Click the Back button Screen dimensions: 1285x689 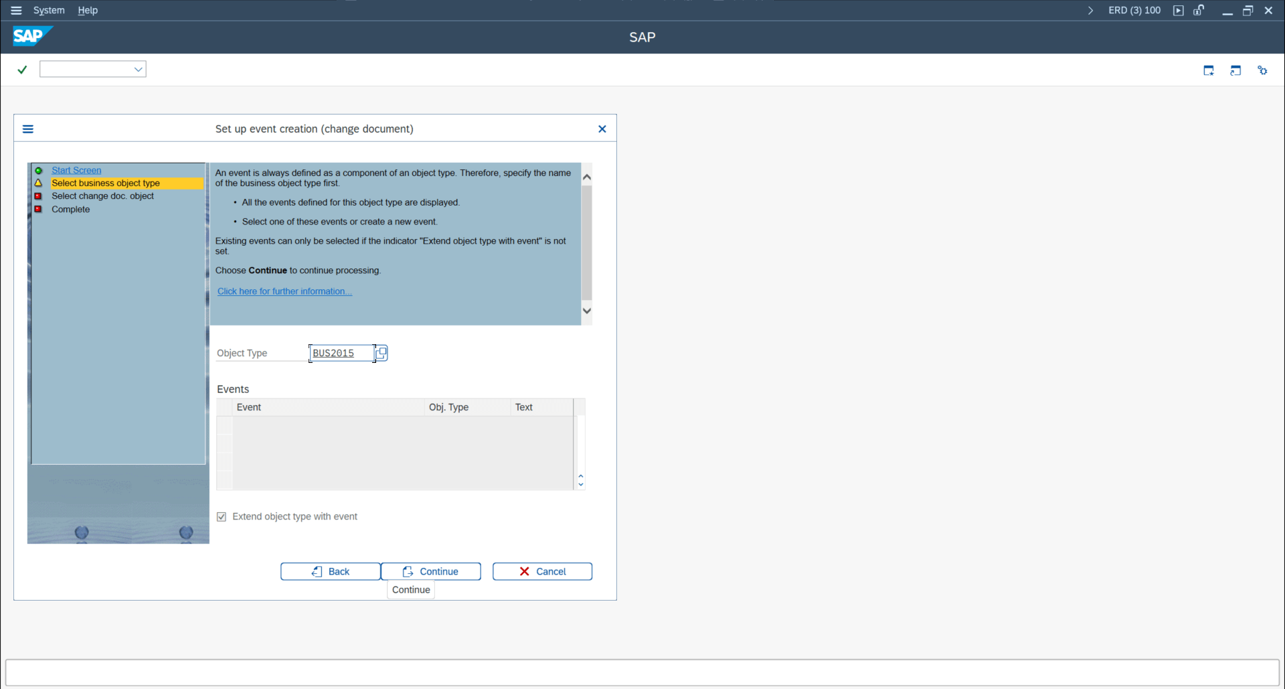[x=331, y=571]
